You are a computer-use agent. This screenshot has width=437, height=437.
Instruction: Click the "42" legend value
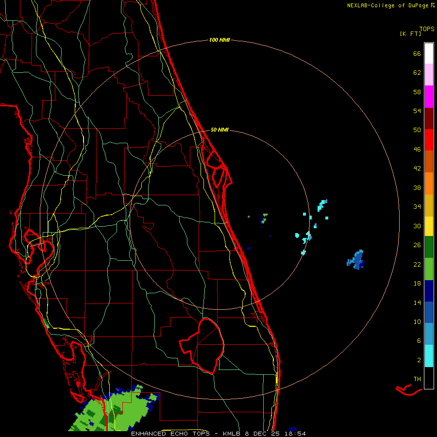click(x=417, y=168)
